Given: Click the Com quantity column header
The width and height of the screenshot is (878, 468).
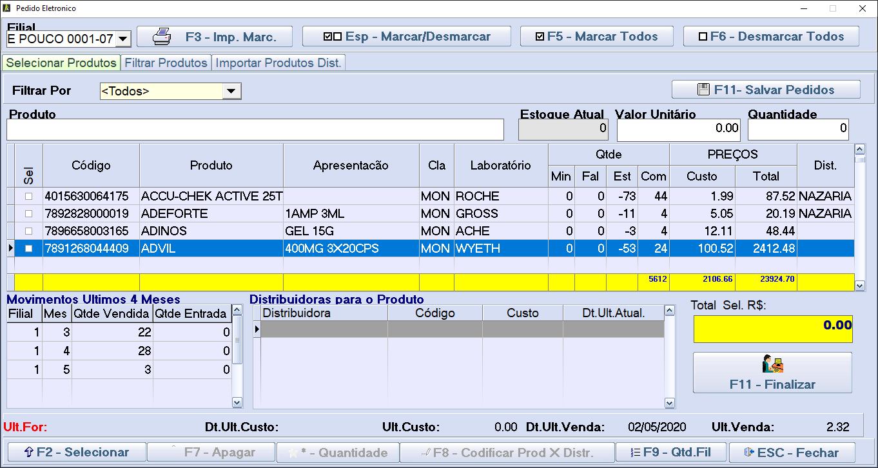Looking at the screenshot, I should [x=654, y=176].
